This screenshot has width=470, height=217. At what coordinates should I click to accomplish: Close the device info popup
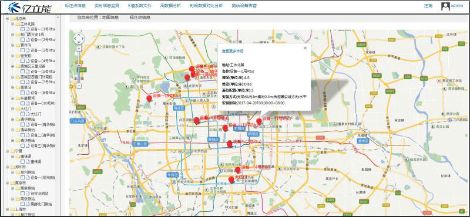[x=305, y=48]
